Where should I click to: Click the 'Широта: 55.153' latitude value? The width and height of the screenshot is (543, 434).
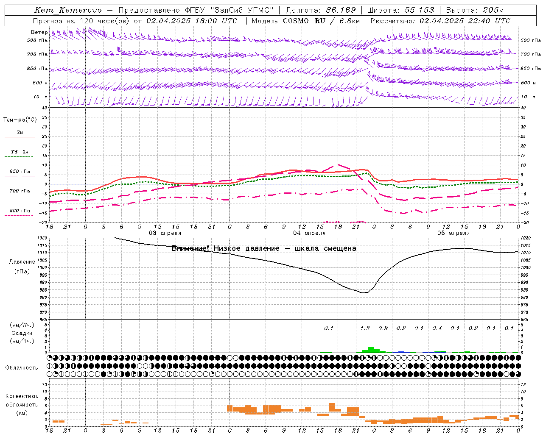[x=400, y=10]
